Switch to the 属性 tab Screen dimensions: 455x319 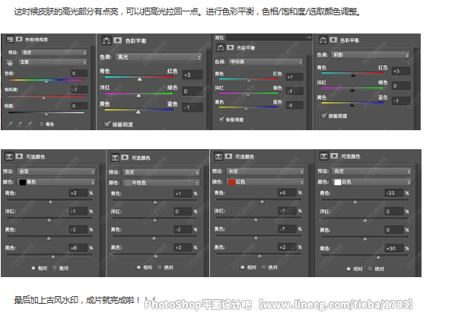pos(219,37)
